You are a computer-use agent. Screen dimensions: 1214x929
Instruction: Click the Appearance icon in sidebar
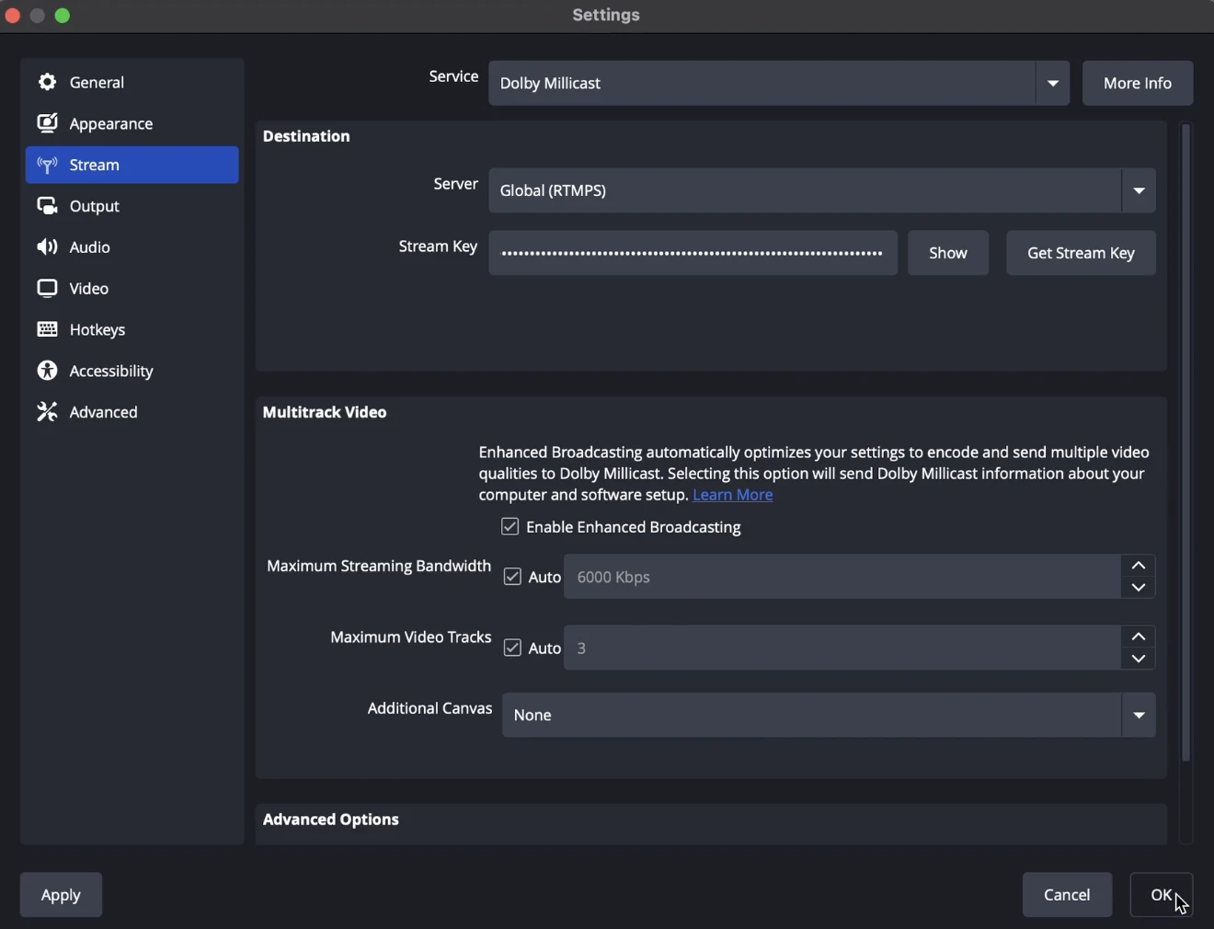(x=48, y=124)
